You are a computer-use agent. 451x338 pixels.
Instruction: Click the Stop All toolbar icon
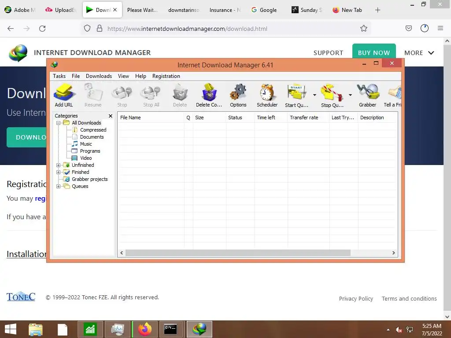tap(151, 95)
